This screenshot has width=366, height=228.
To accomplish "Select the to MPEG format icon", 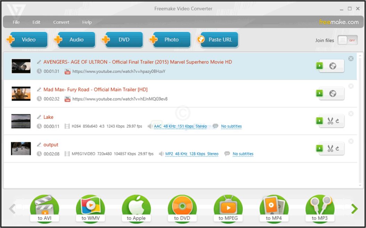I will click(228, 209).
